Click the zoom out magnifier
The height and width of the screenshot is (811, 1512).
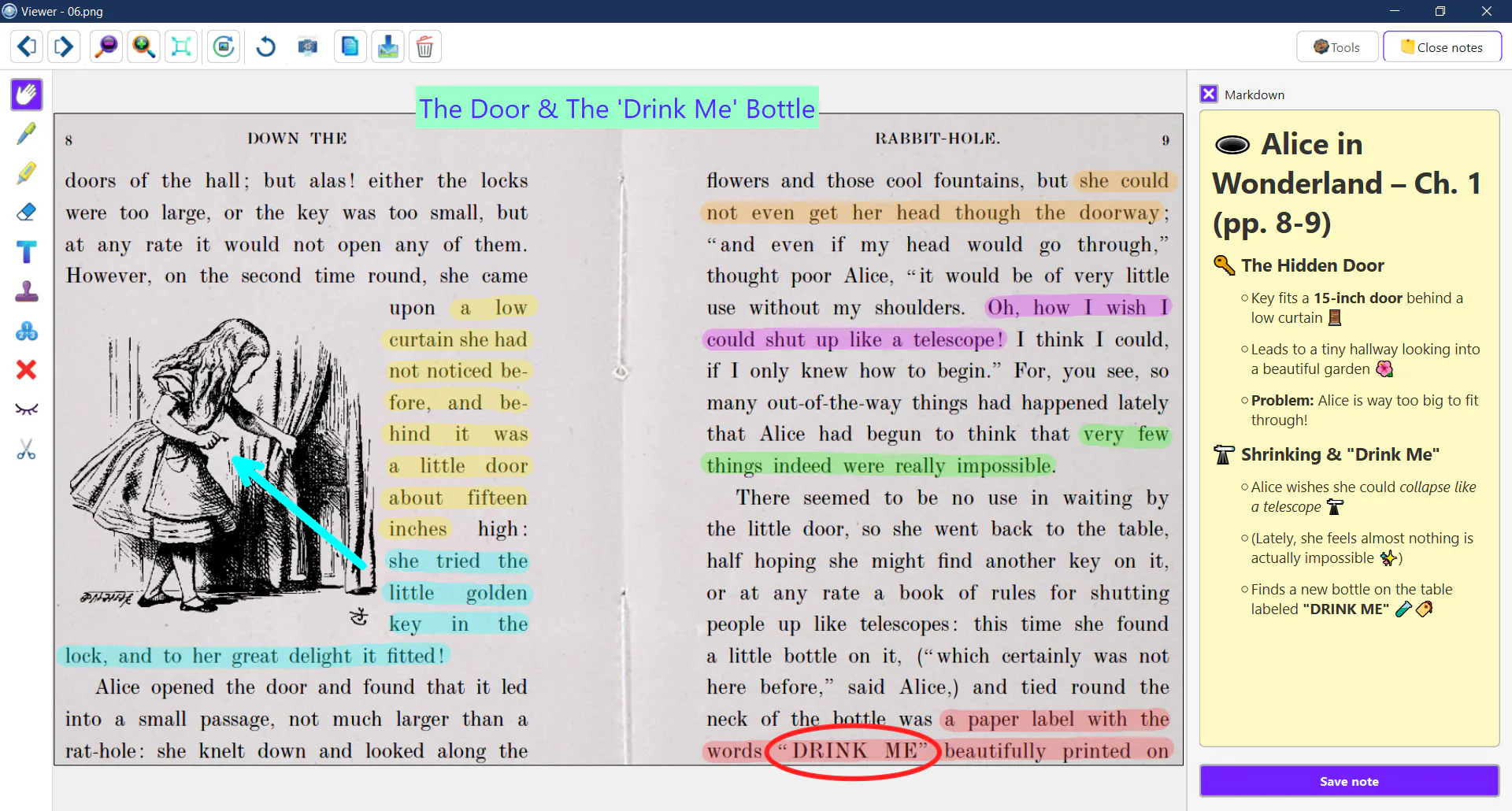click(106, 47)
